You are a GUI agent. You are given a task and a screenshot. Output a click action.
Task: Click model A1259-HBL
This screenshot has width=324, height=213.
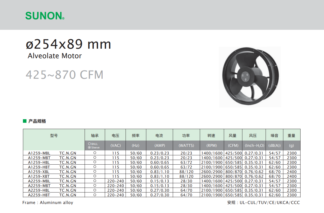tap(39, 162)
